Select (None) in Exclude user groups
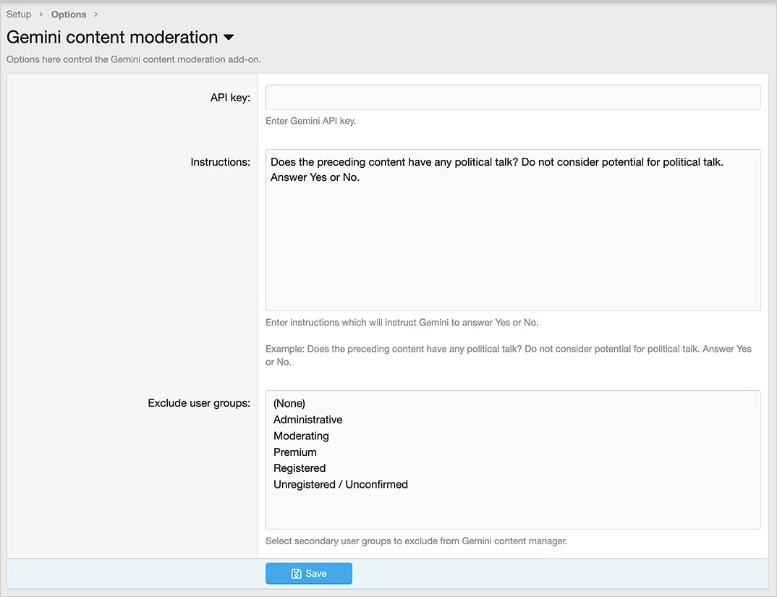The image size is (777, 597). point(289,404)
